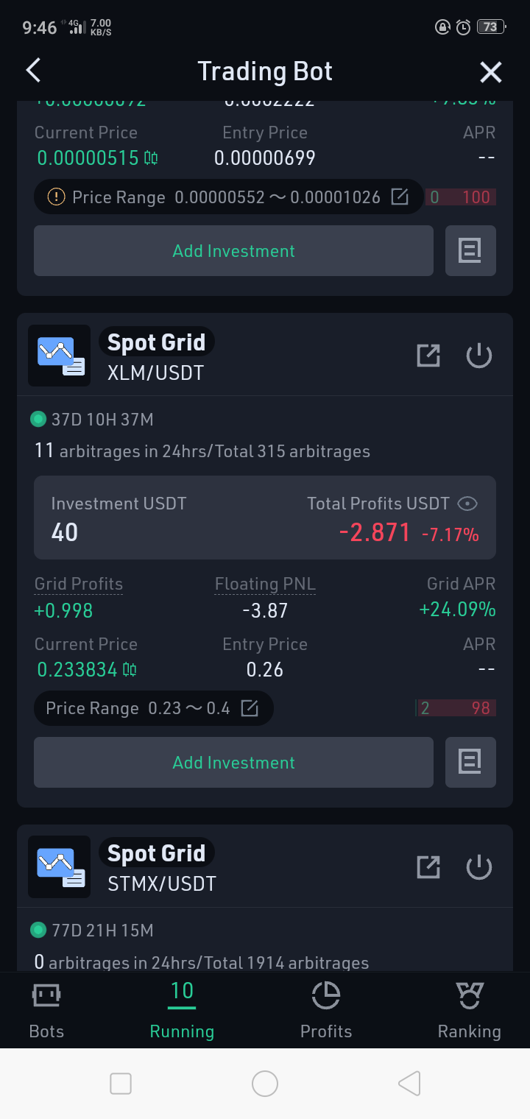530x1119 pixels.
Task: Switch to the Bots tab
Action: (x=46, y=1010)
